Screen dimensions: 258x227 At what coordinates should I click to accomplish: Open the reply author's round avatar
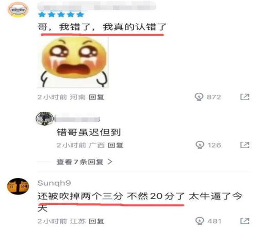coord(44,119)
